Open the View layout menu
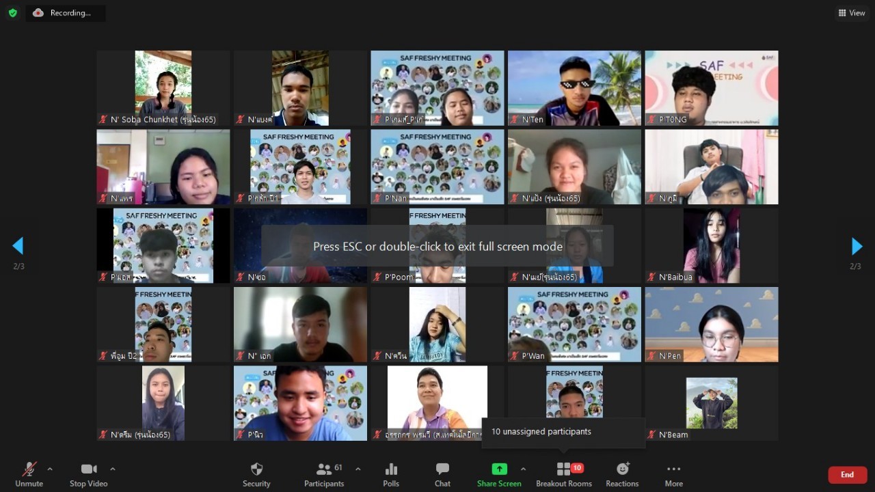Image resolution: width=875 pixels, height=492 pixels. pyautogui.click(x=852, y=13)
